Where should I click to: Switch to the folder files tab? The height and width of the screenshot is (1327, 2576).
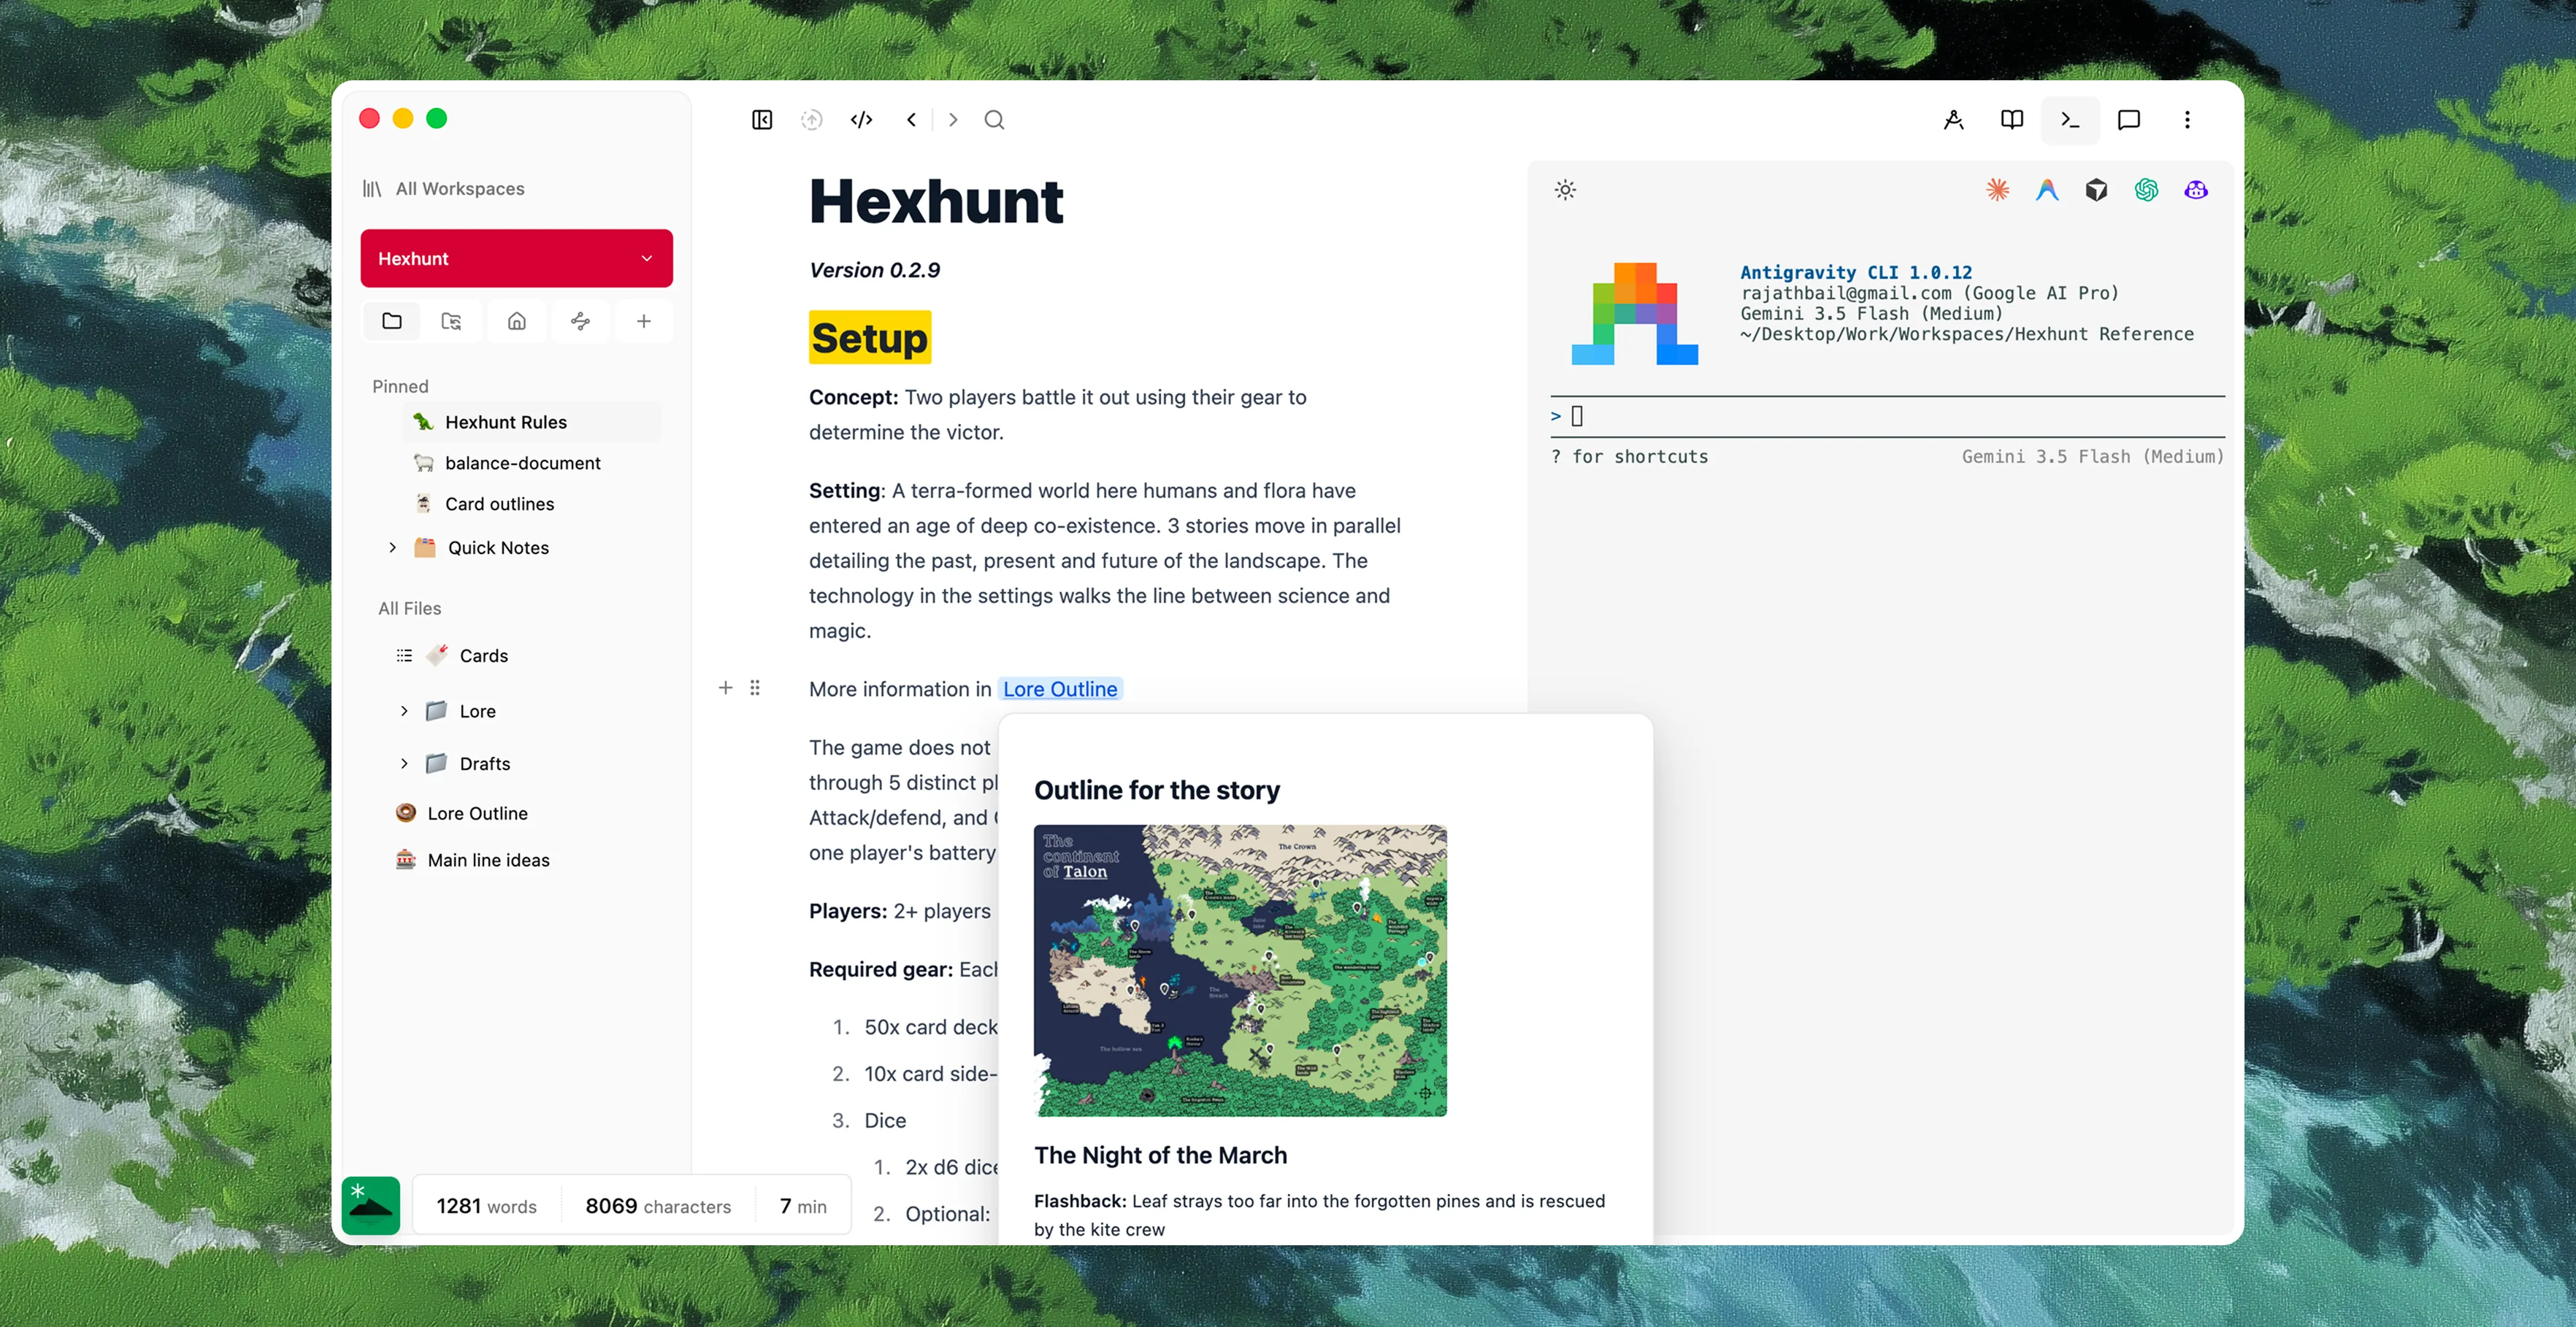392,321
